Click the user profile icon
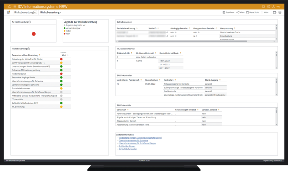 [273, 7]
